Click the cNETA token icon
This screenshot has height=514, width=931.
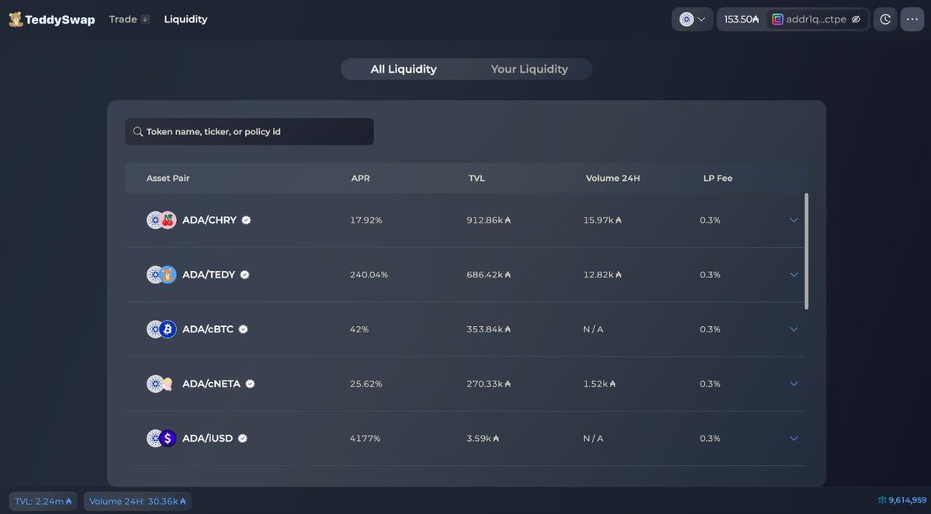point(168,384)
